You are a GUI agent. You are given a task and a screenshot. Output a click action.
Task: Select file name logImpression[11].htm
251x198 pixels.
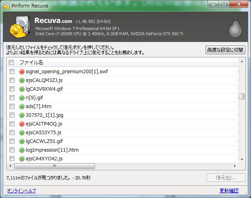(x=52, y=150)
